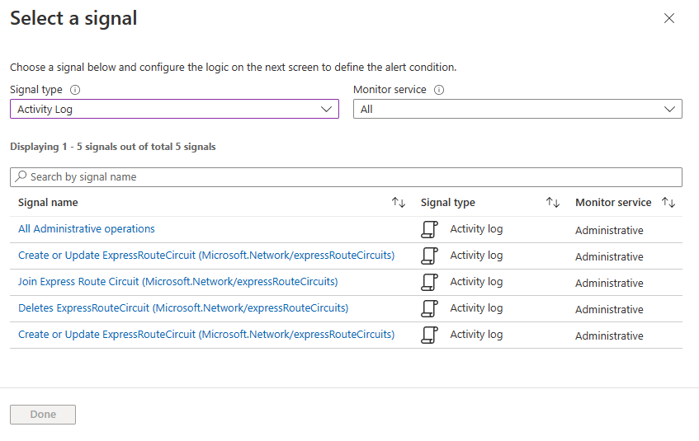
Task: Focus the Search by signal name field
Action: tap(347, 177)
